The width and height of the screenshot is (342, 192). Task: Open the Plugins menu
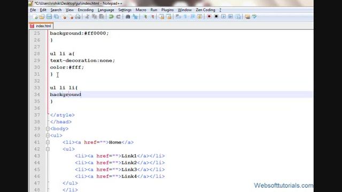pos(167,10)
